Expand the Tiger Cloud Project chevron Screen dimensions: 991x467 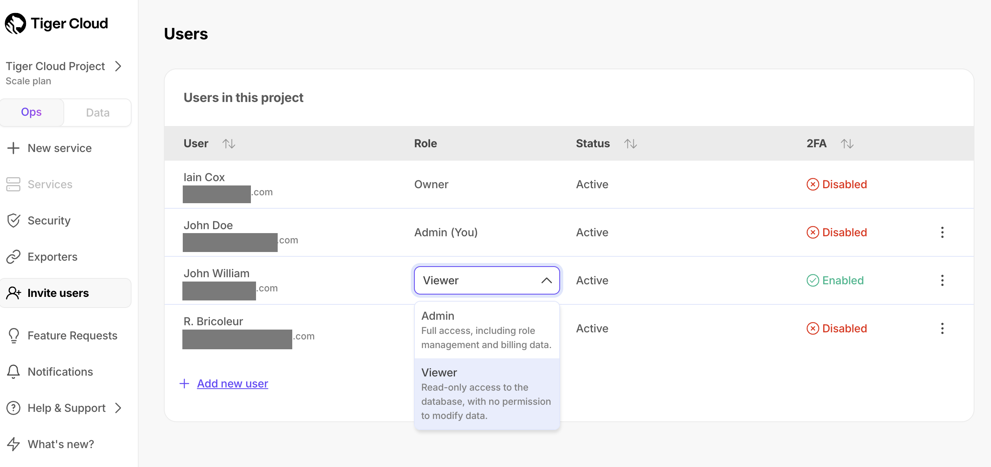point(118,66)
